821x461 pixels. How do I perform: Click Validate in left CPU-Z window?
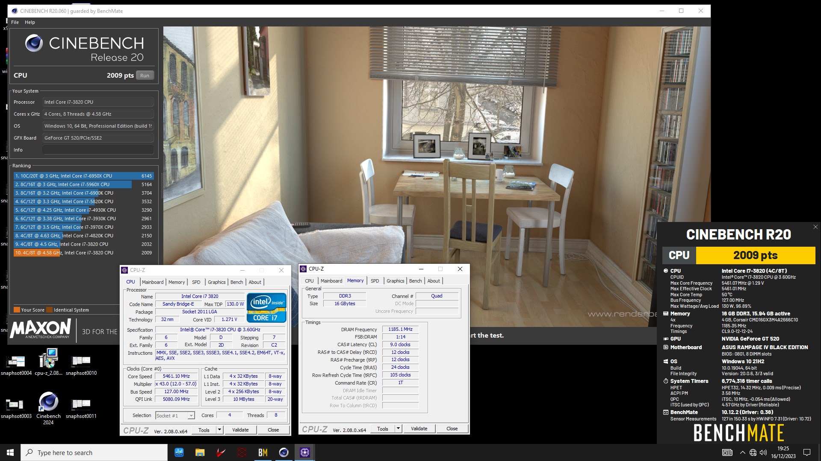tap(240, 430)
